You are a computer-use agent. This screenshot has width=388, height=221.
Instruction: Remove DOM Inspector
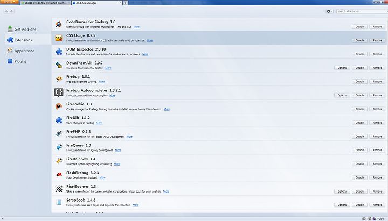(377, 54)
